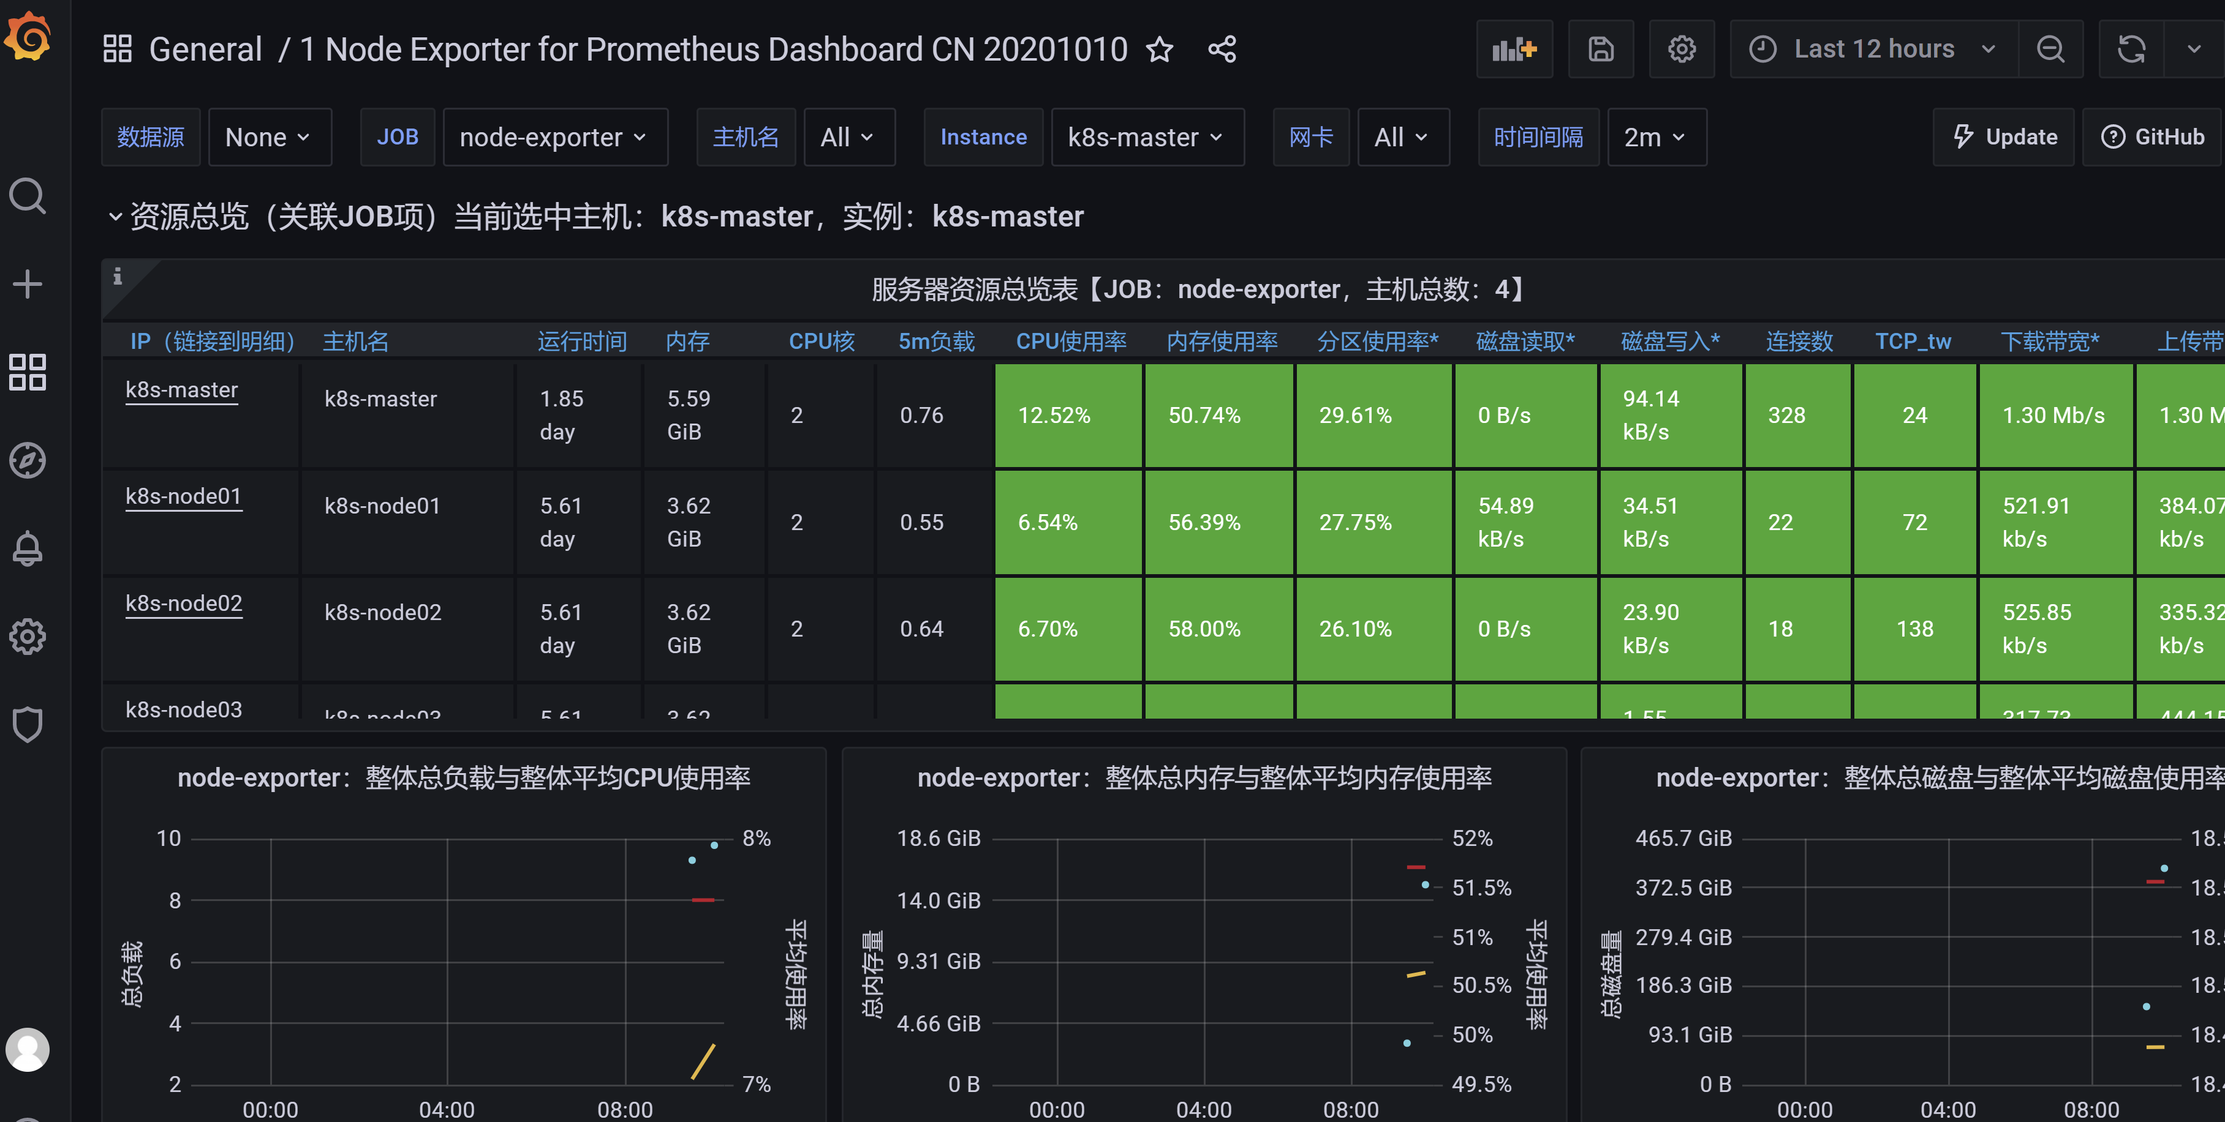This screenshot has height=1122, width=2225.
Task: Star this dashboard
Action: (1160, 49)
